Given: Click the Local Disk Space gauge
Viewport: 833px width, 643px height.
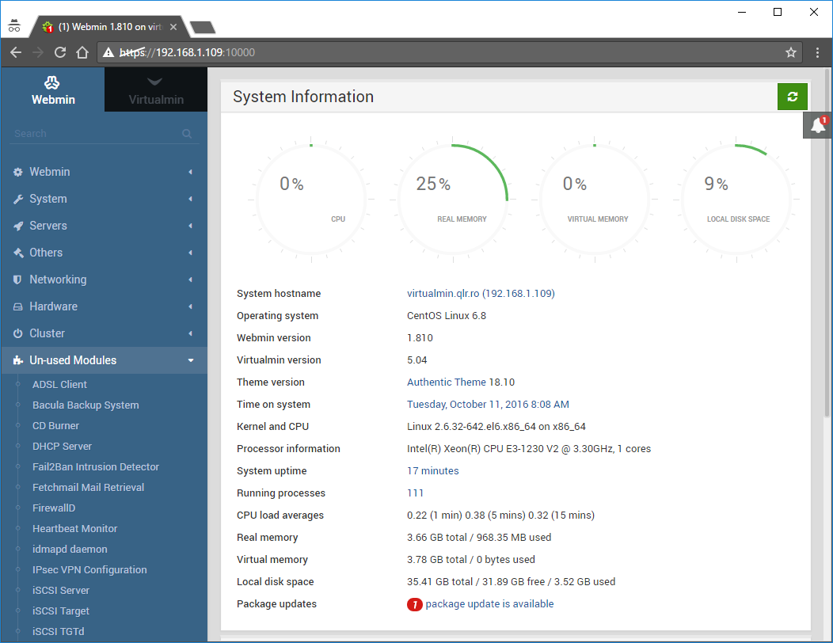Looking at the screenshot, I should pos(736,200).
